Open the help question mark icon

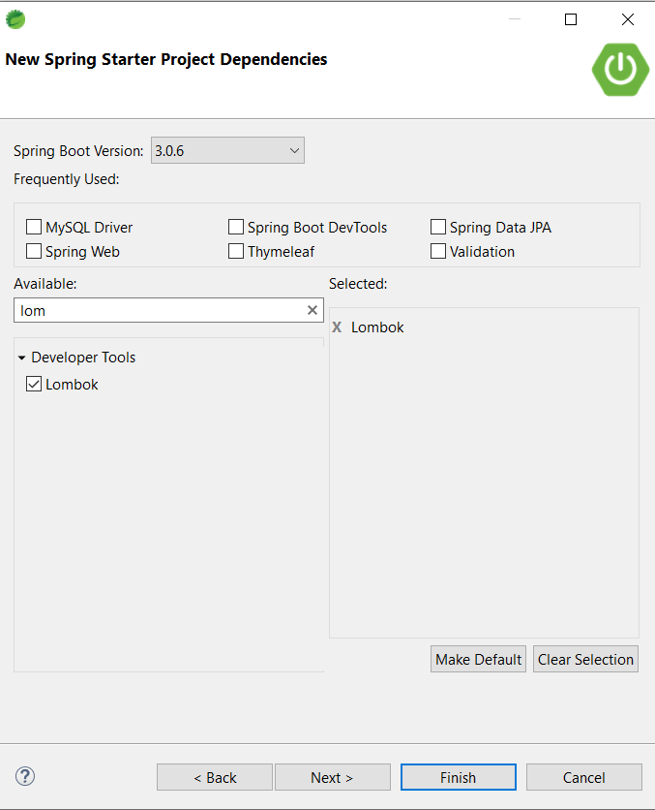pos(25,776)
